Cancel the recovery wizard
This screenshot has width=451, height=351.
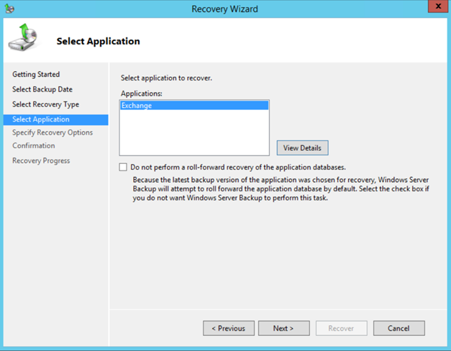398,328
